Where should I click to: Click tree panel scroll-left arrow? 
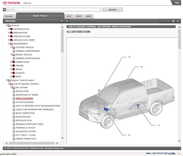(x=7, y=143)
